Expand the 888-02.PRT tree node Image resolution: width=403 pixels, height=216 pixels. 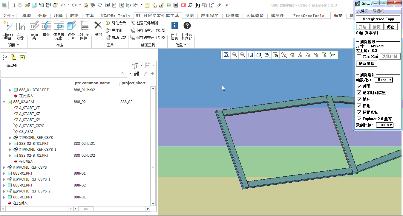tap(4, 185)
